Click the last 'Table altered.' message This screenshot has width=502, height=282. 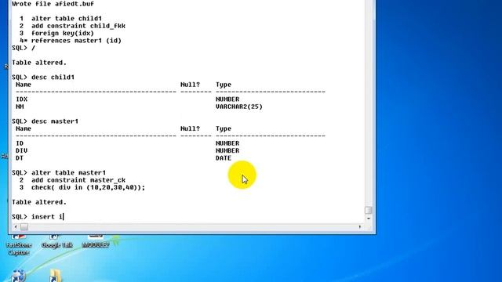(x=39, y=202)
